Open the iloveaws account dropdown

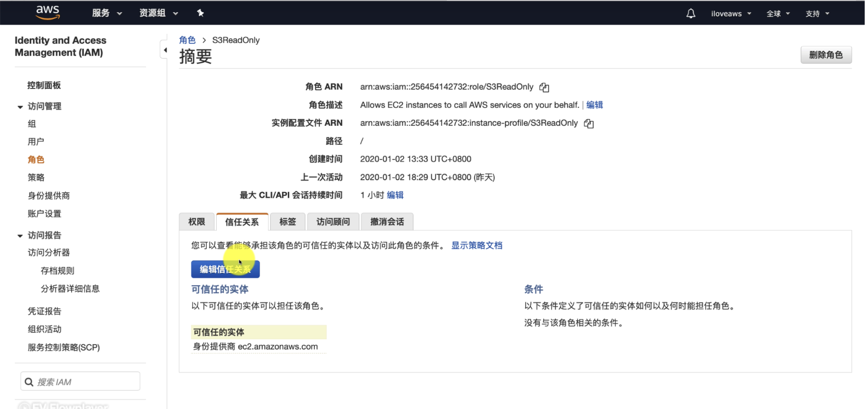731,13
